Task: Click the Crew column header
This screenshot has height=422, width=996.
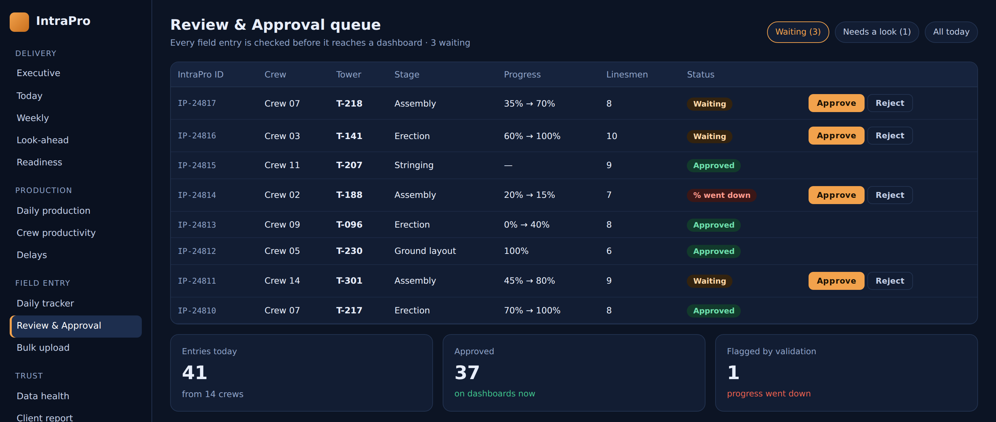Action: click(275, 75)
